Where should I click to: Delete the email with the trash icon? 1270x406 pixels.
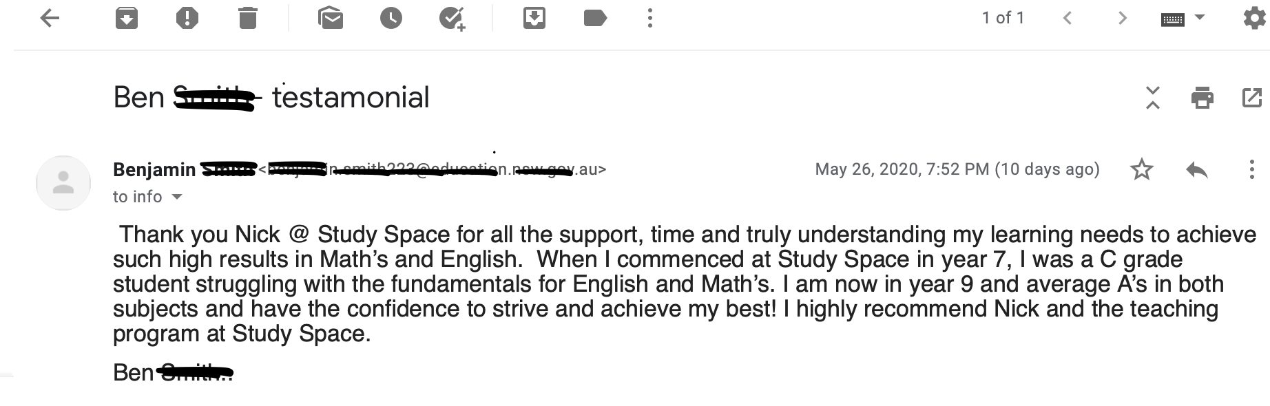click(247, 18)
